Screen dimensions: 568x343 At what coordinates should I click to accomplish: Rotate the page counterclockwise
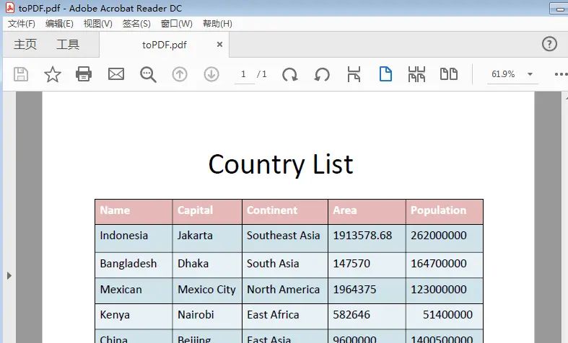[322, 74]
